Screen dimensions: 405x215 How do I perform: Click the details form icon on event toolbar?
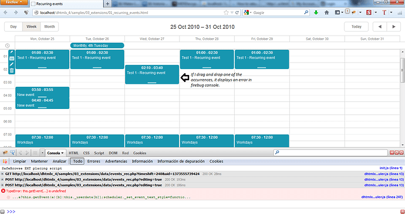pos(12,58)
